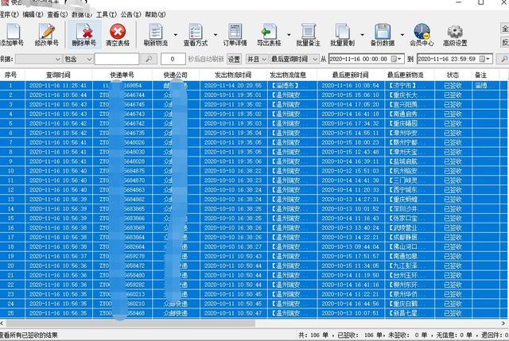The height and width of the screenshot is (341, 509).
Task: Select row 1 query time 2020-11-16 11:25:41
Action: coord(58,86)
